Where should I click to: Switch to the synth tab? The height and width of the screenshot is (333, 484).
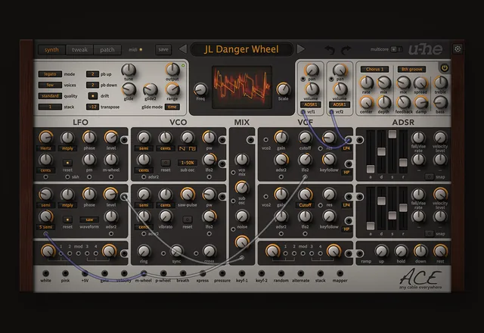[x=51, y=50]
